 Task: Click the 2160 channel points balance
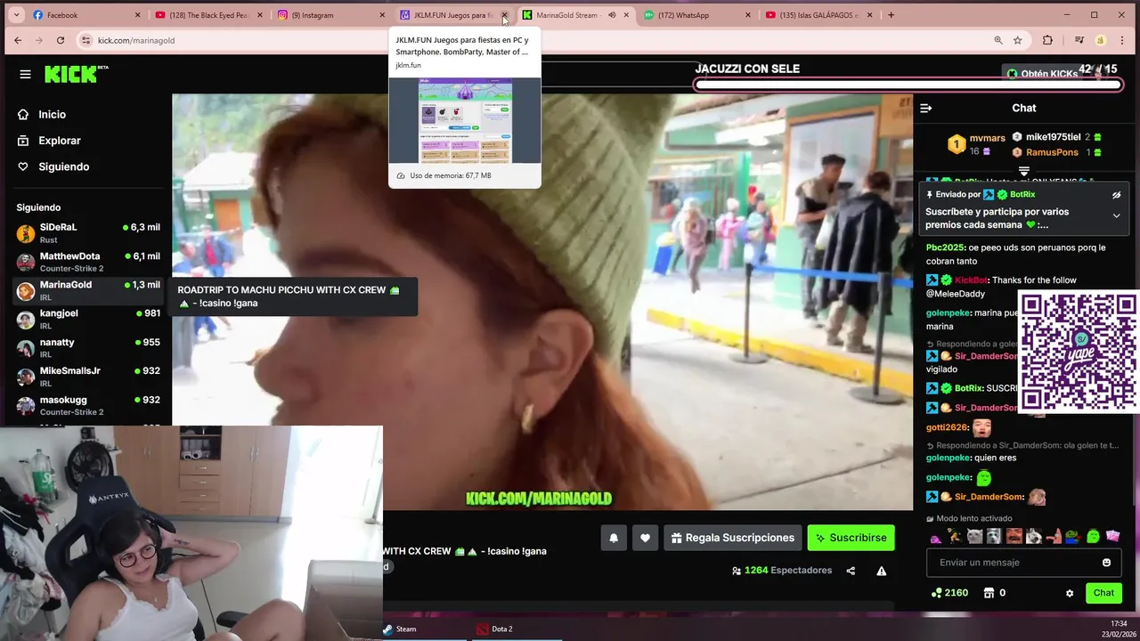[949, 593]
